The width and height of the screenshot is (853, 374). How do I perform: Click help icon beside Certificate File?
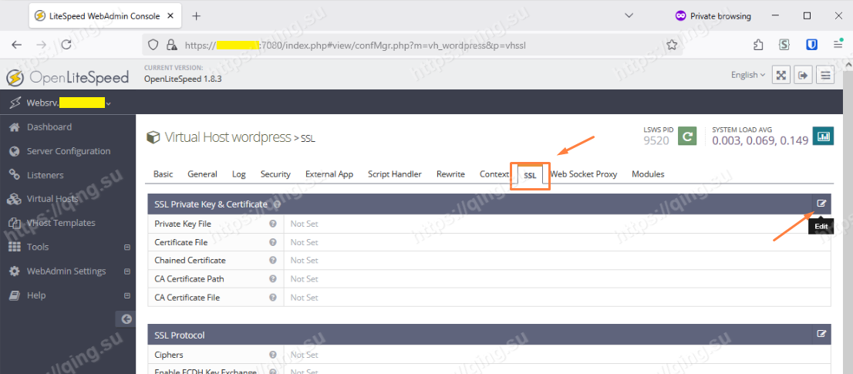[x=273, y=242]
